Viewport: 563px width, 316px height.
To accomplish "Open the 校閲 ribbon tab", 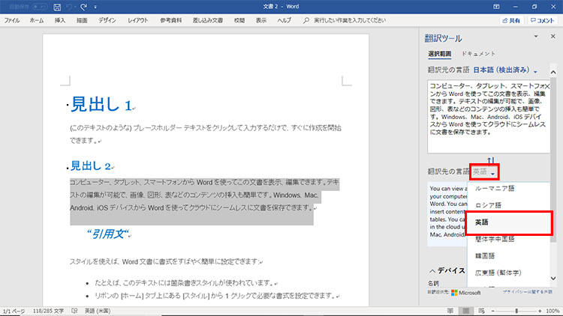I will 239,21.
